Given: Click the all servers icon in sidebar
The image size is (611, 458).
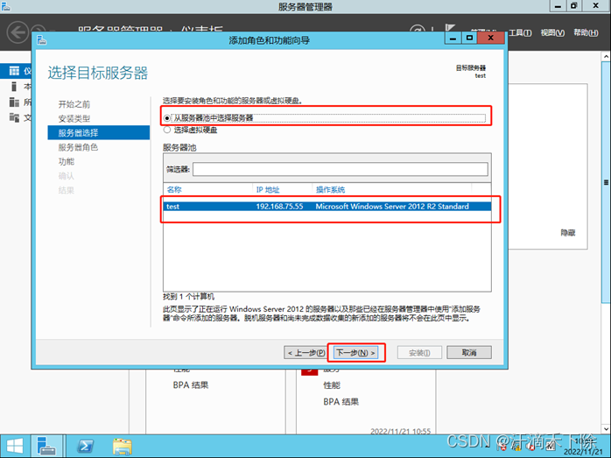Looking at the screenshot, I should [14, 102].
